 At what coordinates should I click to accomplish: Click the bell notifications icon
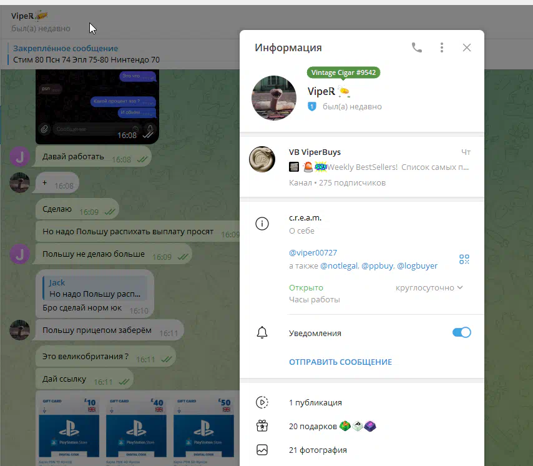point(262,333)
